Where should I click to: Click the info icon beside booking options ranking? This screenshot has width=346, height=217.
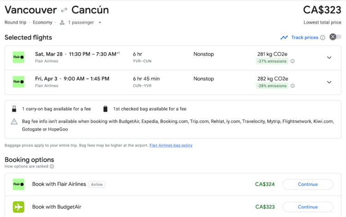(52, 166)
